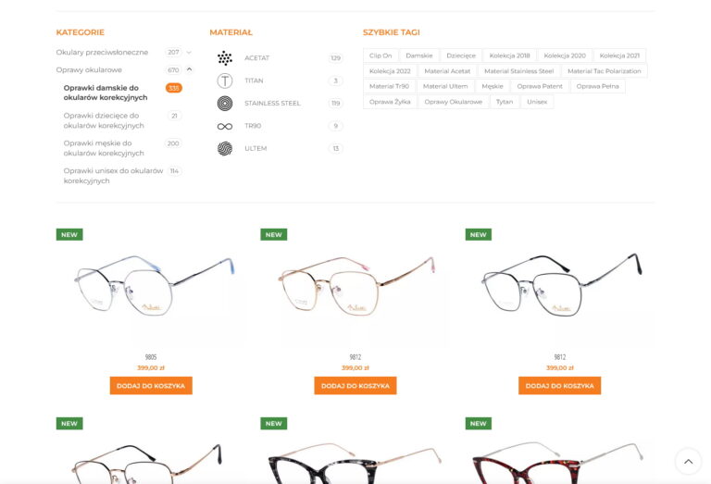The width and height of the screenshot is (711, 484).
Task: Select the Titan material T icon
Action: pyautogui.click(x=225, y=81)
